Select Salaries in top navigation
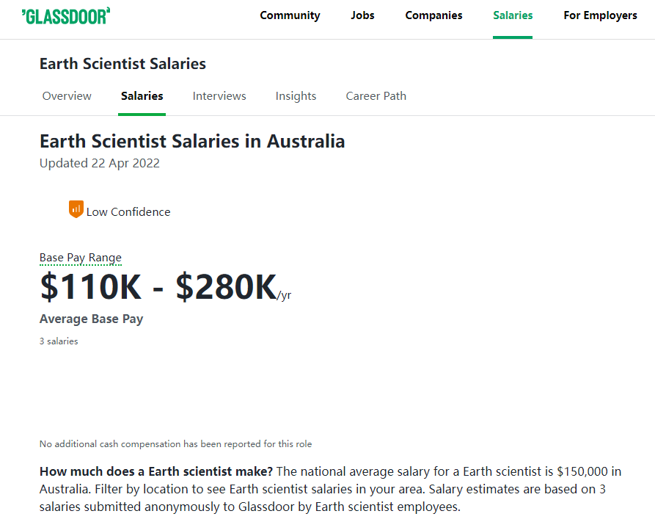655x522 pixels. (513, 15)
